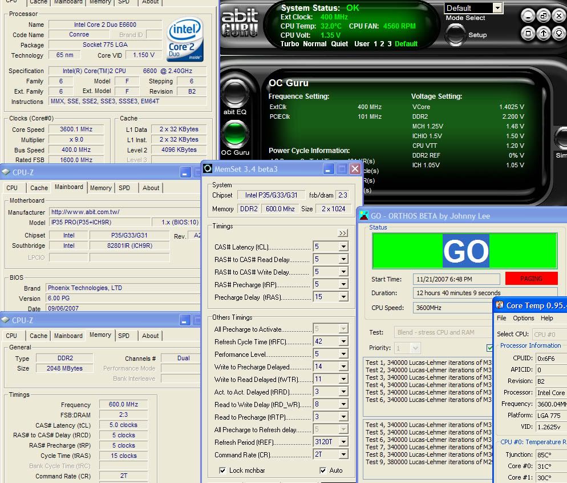Image resolution: width=567 pixels, height=483 pixels.
Task: Open the RAS# Precharge (tRP) dropdown
Action: point(343,284)
